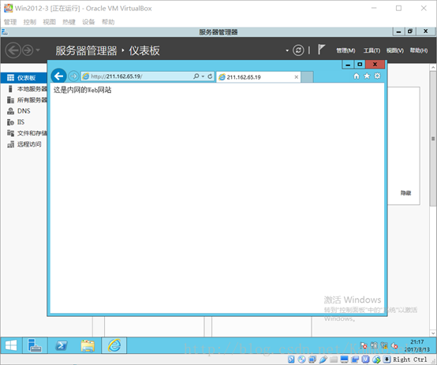The height and width of the screenshot is (365, 437).
Task: Open VirtualBox 控制 menu
Action: tap(29, 22)
